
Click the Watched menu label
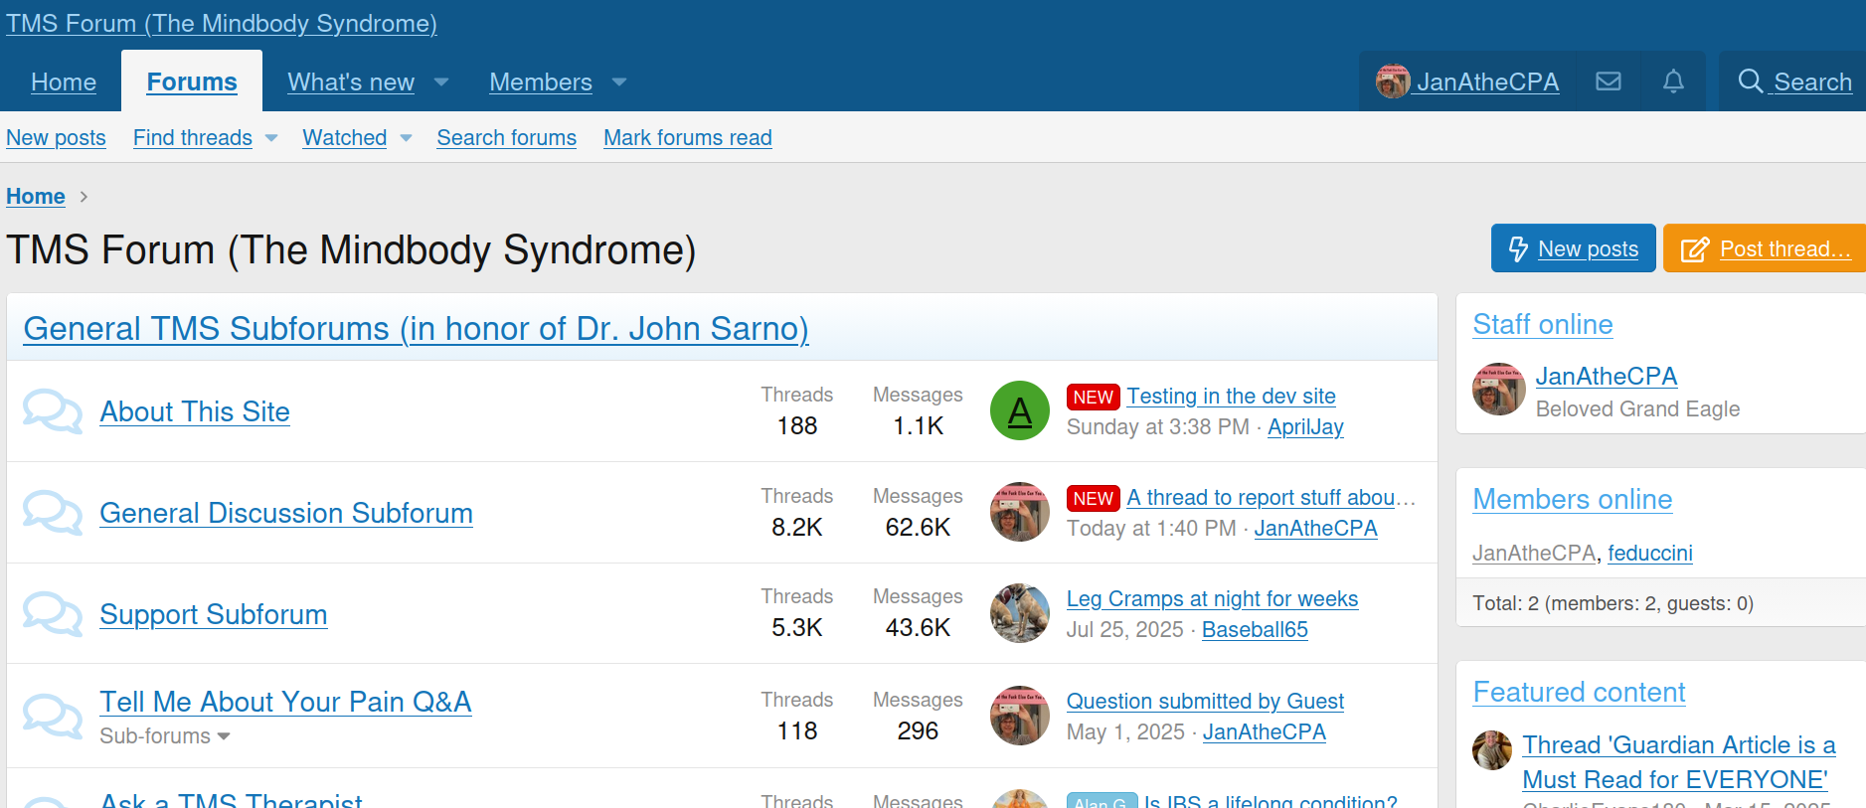[x=345, y=138]
